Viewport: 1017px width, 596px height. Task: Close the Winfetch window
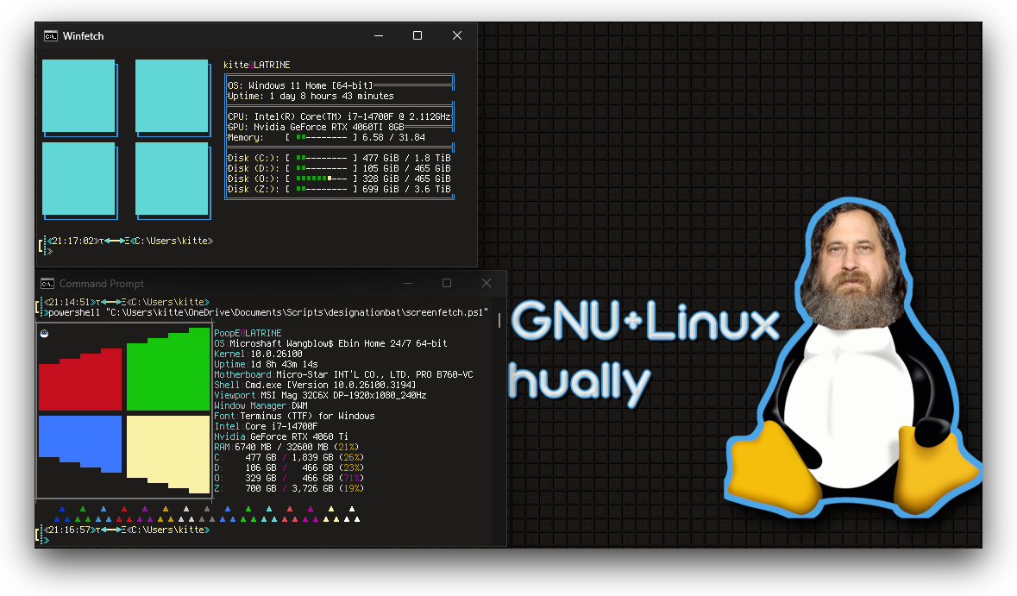457,35
